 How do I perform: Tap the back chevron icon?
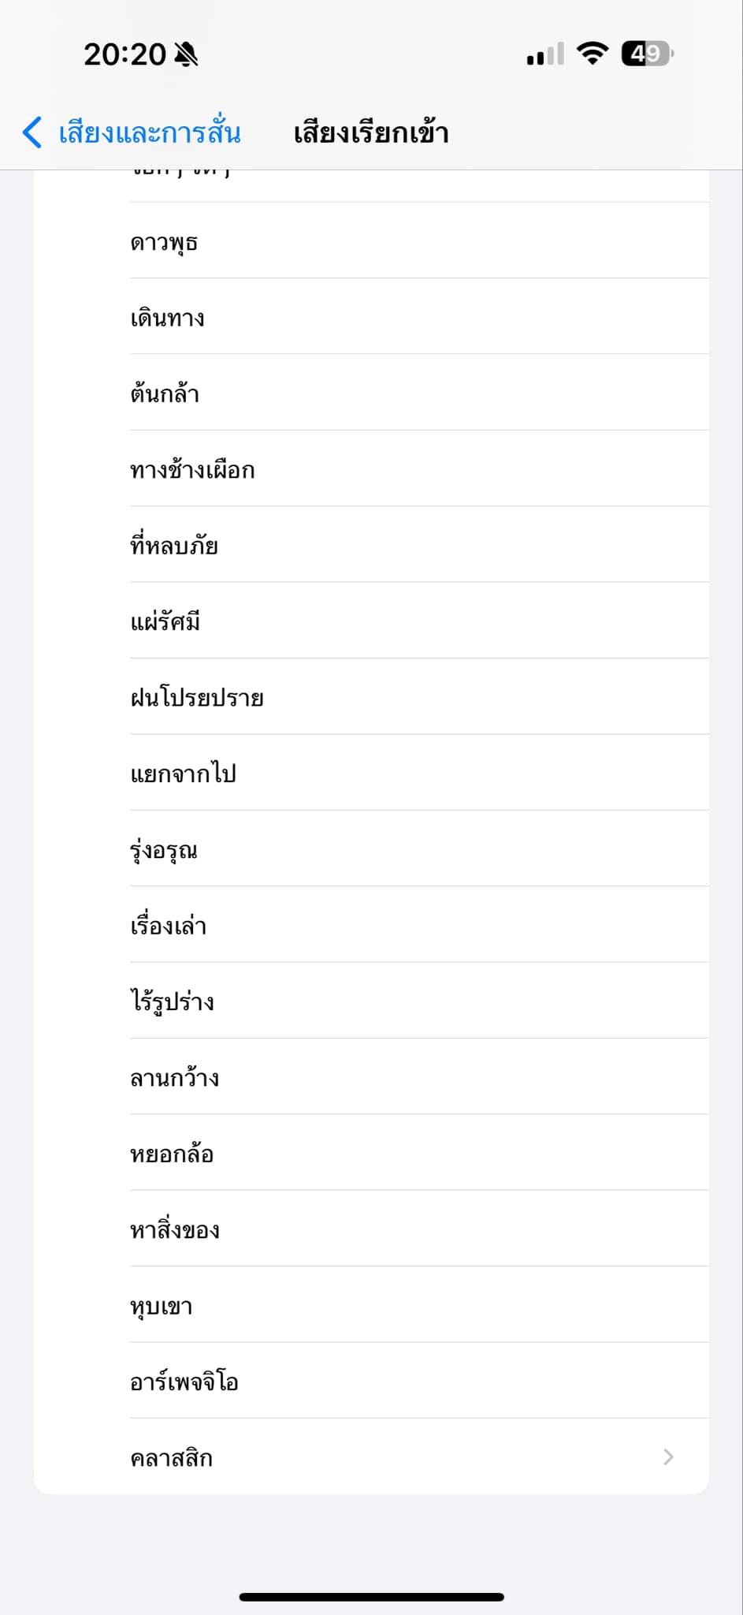[32, 132]
